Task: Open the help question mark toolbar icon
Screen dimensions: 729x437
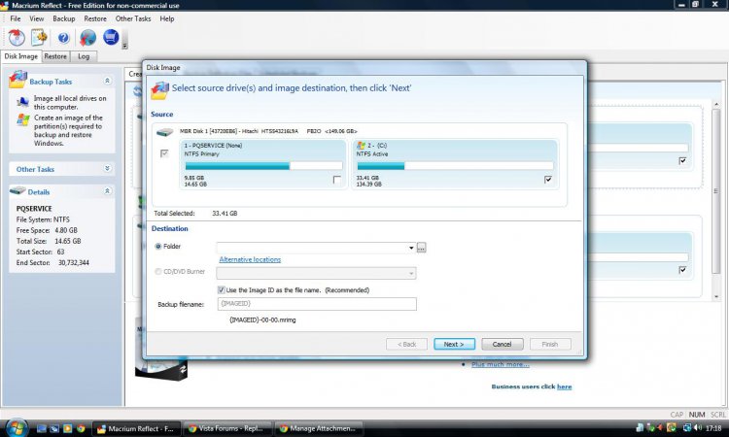Action: [x=63, y=38]
